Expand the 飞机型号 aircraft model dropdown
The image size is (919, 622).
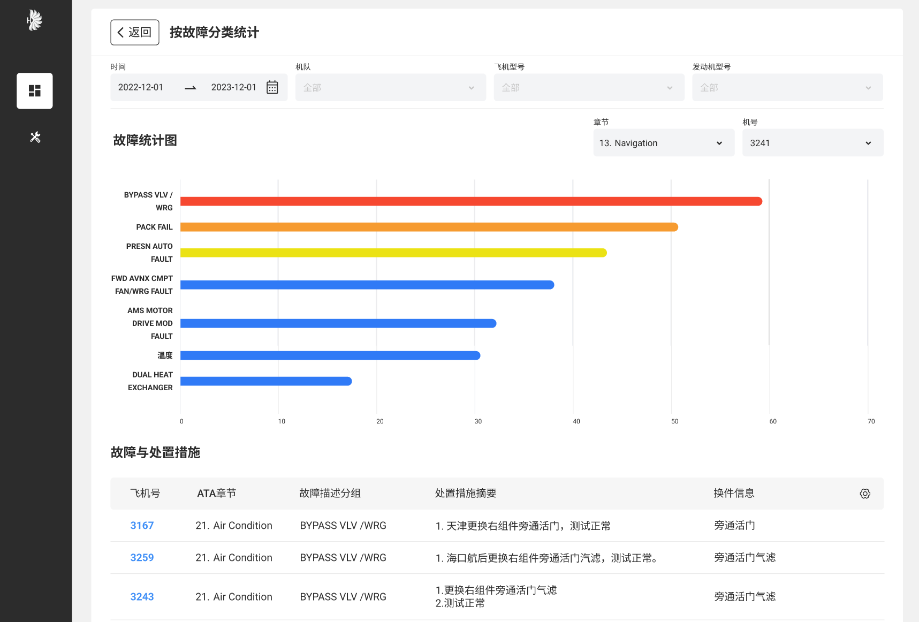588,88
